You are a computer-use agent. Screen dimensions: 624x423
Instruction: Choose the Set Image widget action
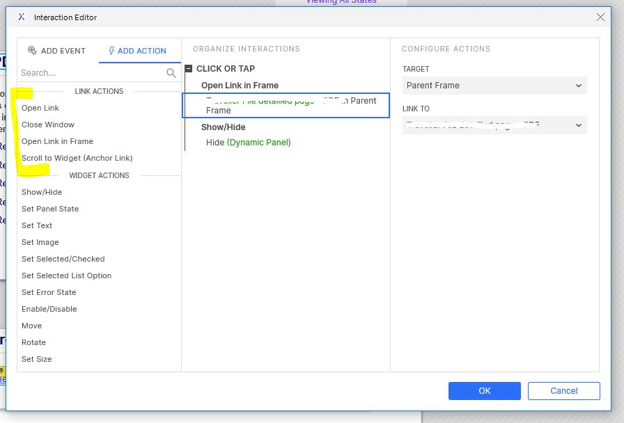click(40, 242)
